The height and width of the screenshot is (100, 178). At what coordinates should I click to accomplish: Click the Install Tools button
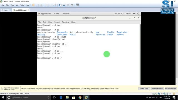click(x=144, y=89)
